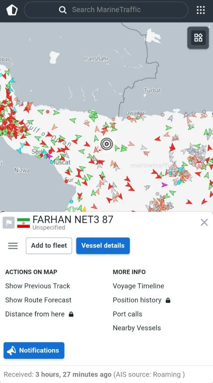The width and height of the screenshot is (213, 383).
Task: Click the Iran flag icon
Action: (24, 223)
